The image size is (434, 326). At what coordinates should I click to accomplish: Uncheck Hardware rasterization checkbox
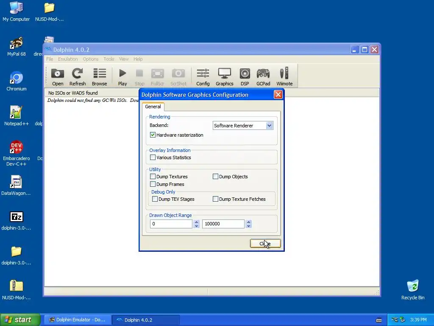(x=153, y=135)
